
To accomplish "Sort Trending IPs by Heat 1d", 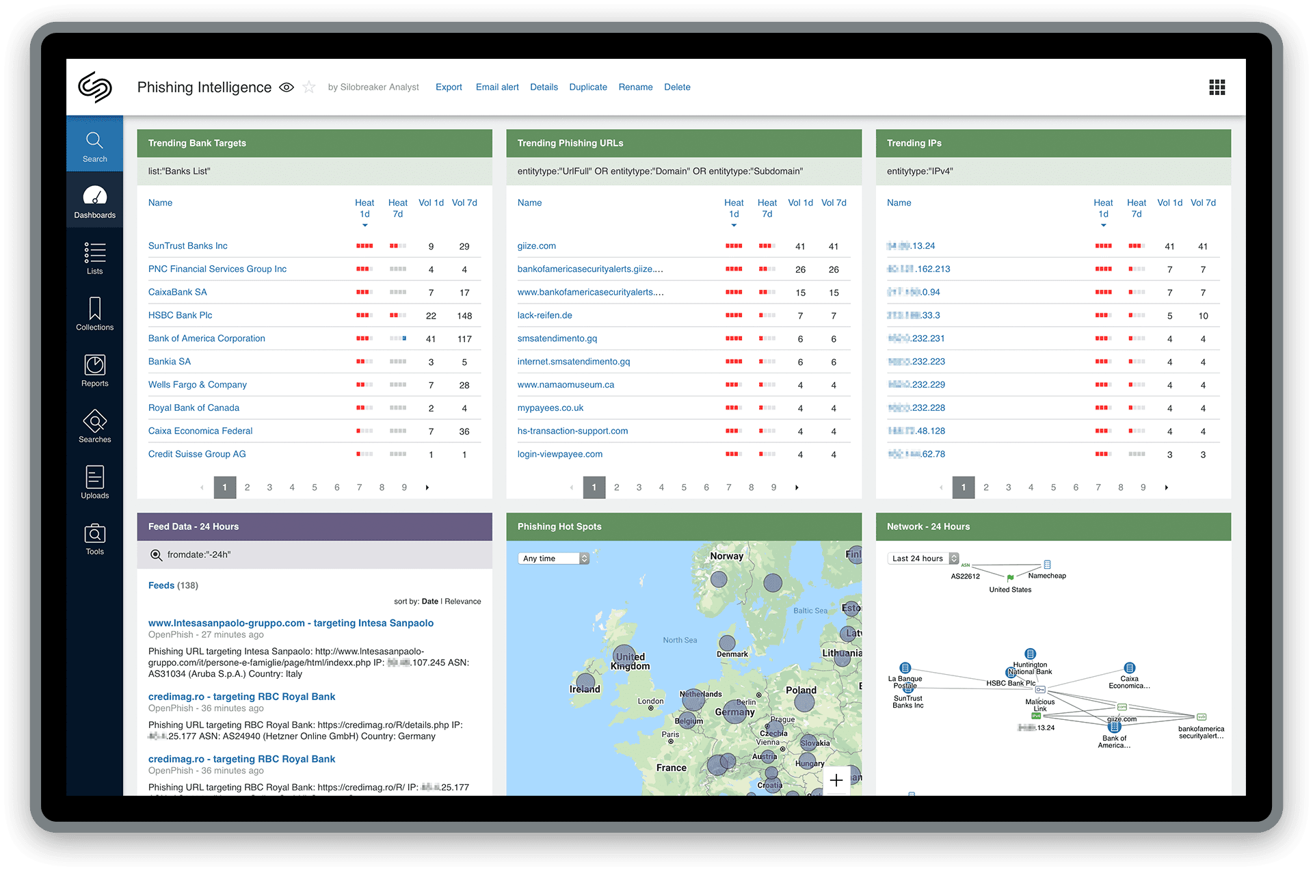I will [x=1103, y=209].
